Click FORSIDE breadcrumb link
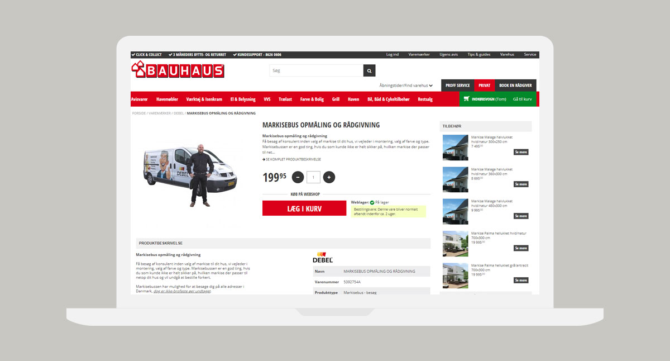This screenshot has width=670, height=361. coord(139,113)
